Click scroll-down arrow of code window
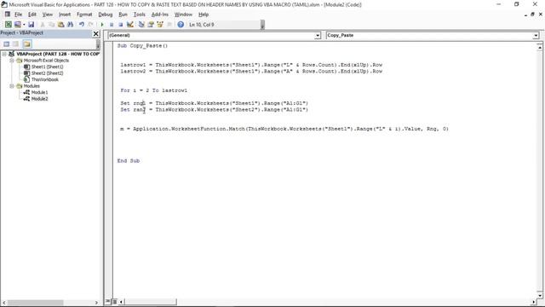The width and height of the screenshot is (545, 307). pyautogui.click(x=539, y=296)
